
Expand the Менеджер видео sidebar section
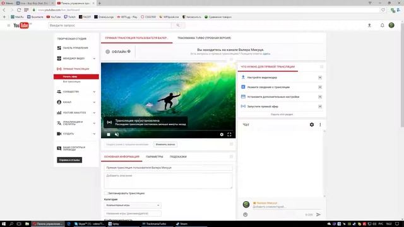(94, 59)
